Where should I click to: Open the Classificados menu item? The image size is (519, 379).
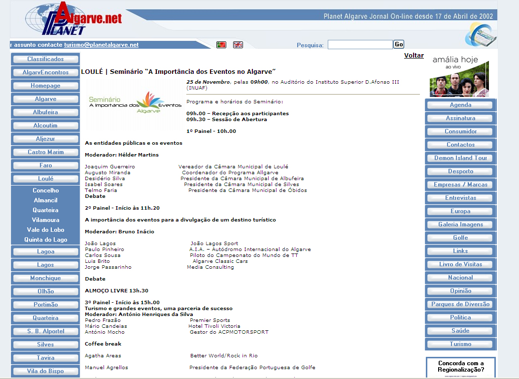[x=45, y=59]
